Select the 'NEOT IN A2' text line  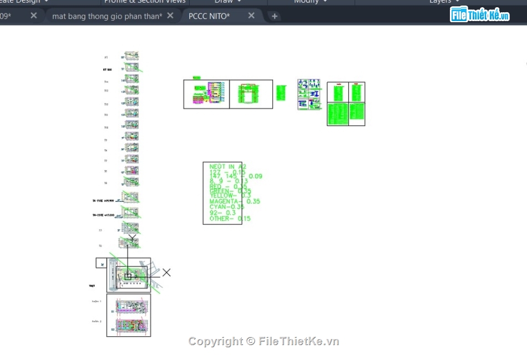point(228,166)
